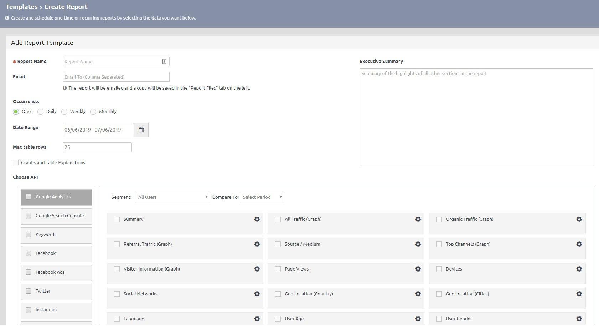
Task: Open Geo Location (Country) settings gear
Action: [x=418, y=294]
